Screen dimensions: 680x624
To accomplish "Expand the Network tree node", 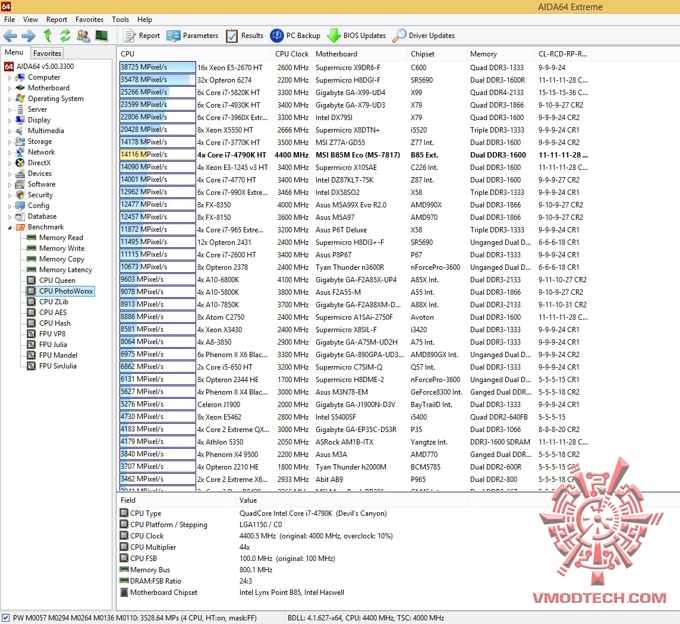I will [10, 152].
